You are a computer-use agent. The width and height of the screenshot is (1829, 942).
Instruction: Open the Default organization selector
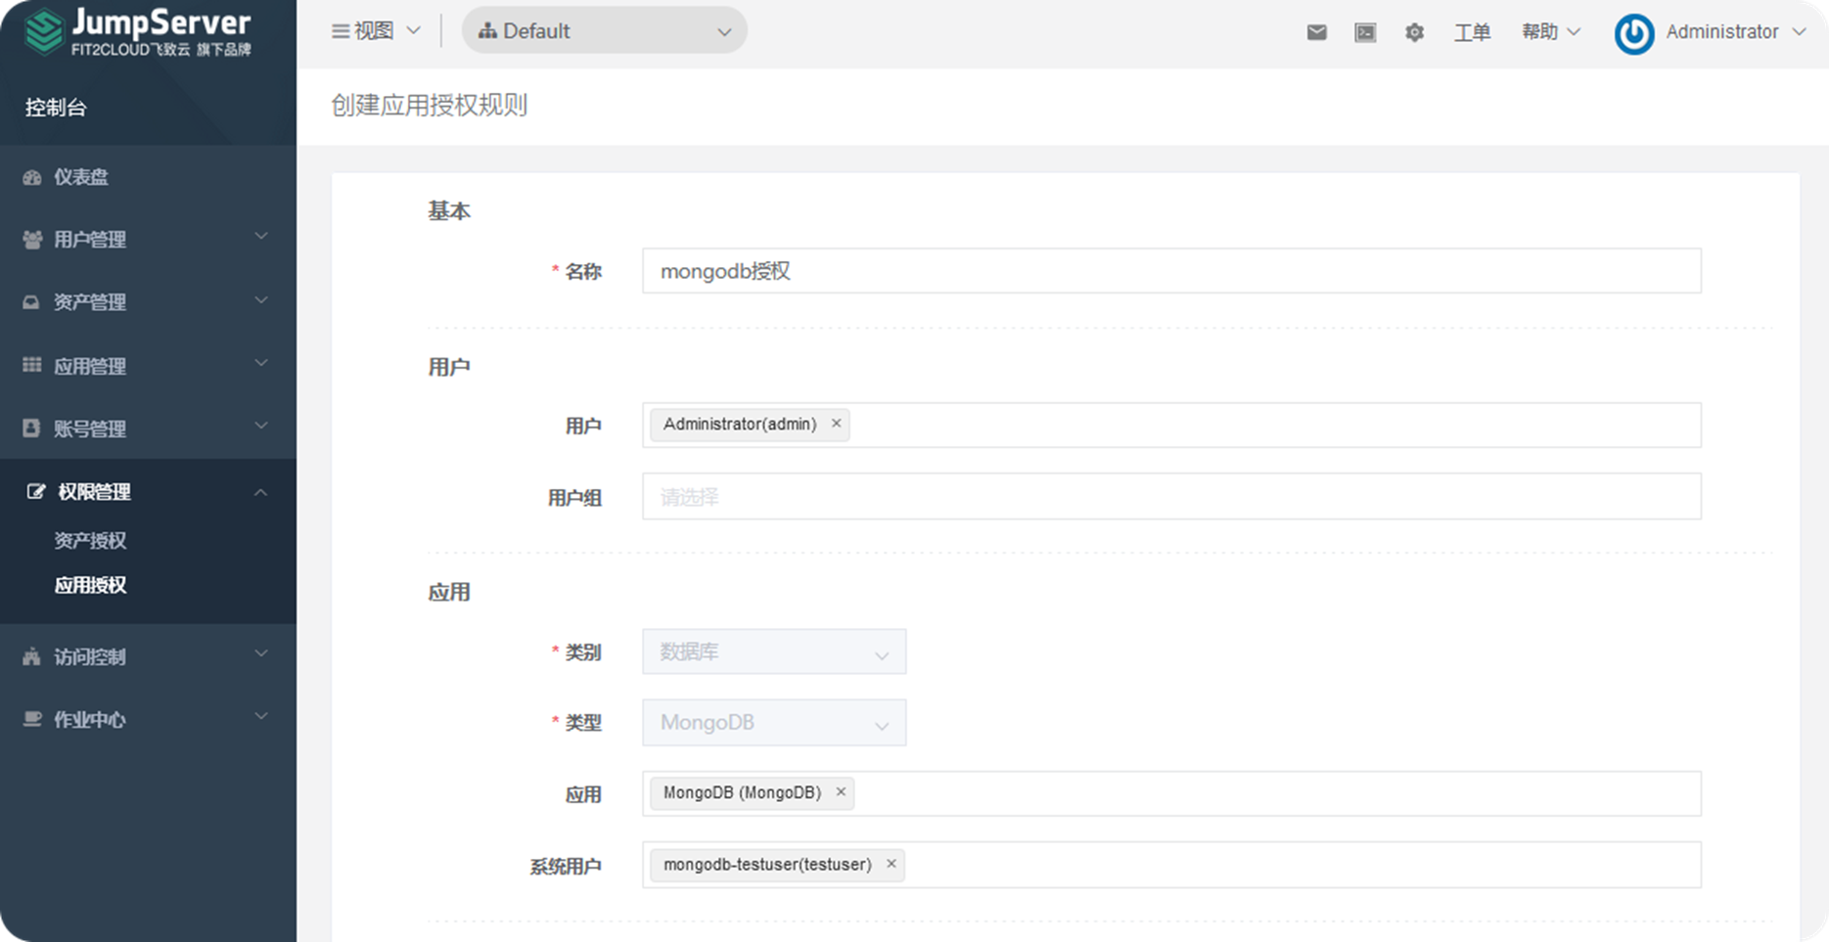pos(604,30)
